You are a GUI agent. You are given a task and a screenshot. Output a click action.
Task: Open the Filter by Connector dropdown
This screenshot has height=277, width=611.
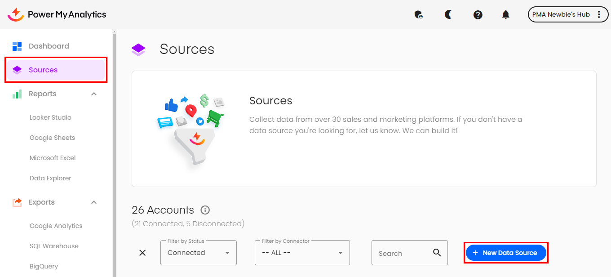pyautogui.click(x=302, y=253)
